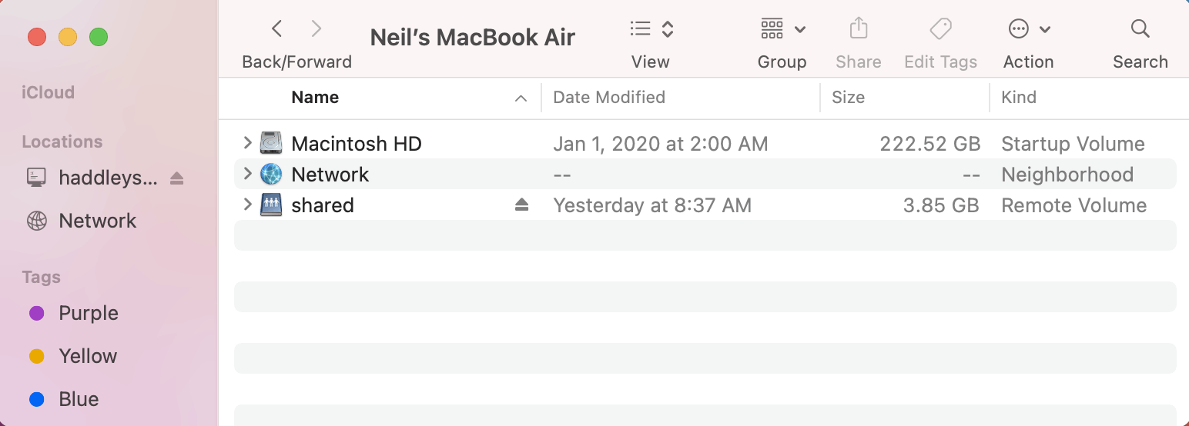Viewport: 1189px width, 426px height.
Task: Expand the Macintosh HD disclosure arrow
Action: click(247, 143)
